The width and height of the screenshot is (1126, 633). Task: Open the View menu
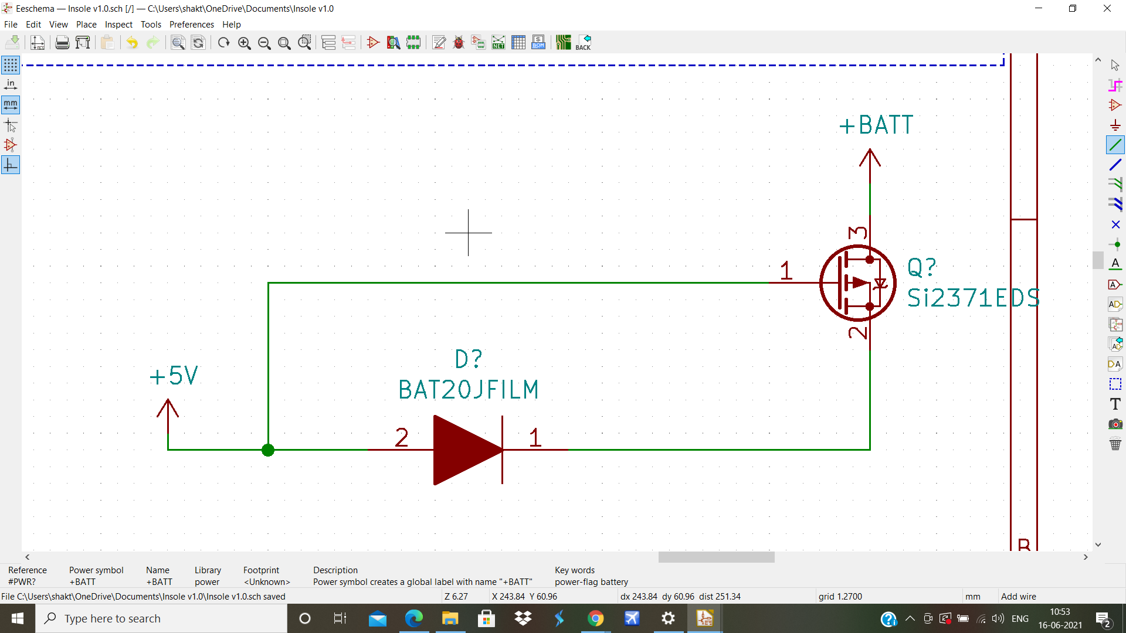[59, 25]
